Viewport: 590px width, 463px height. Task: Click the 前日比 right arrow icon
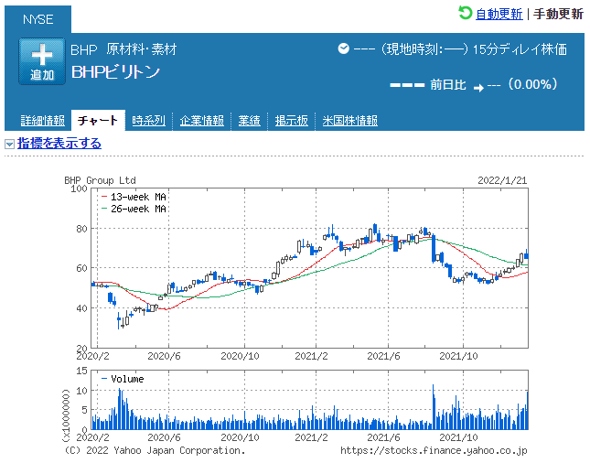click(x=478, y=88)
